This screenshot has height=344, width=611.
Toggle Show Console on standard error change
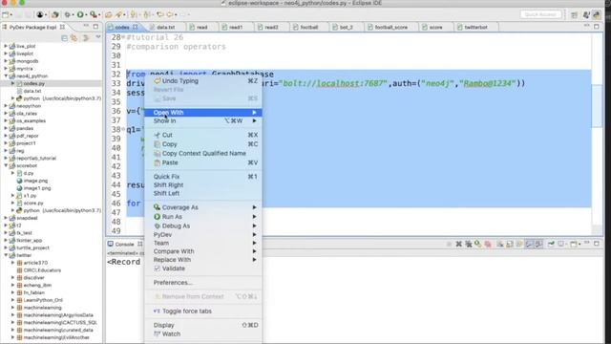(x=538, y=245)
